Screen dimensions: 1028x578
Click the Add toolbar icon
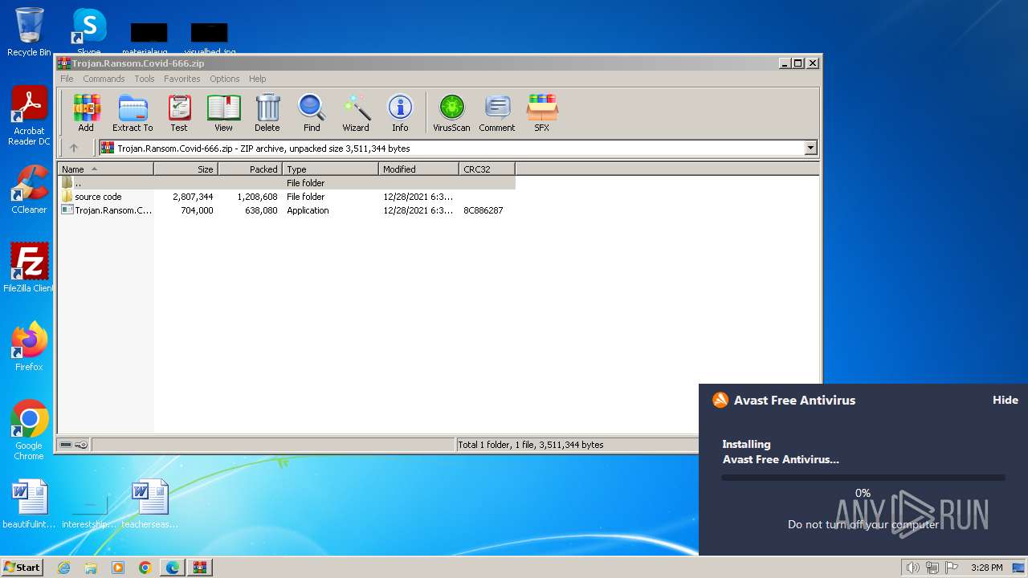point(86,112)
